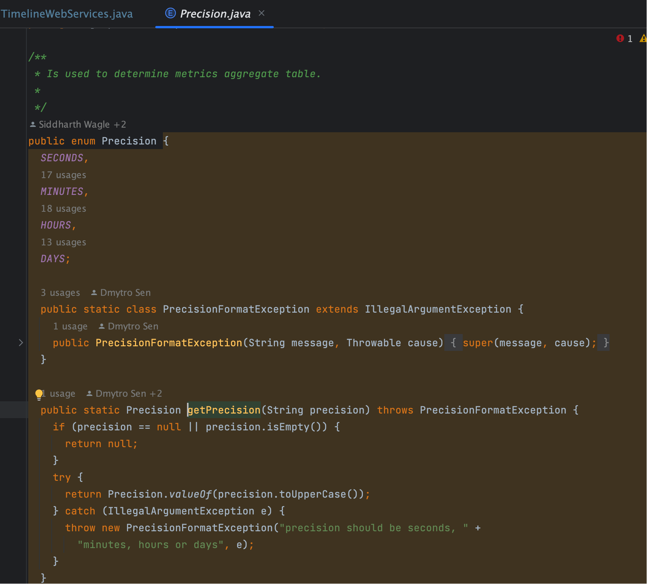The image size is (647, 584).
Task: Click the "minutes, hours or days" string literal
Action: [x=151, y=545]
